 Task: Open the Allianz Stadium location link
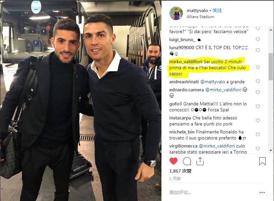[x=200, y=17]
